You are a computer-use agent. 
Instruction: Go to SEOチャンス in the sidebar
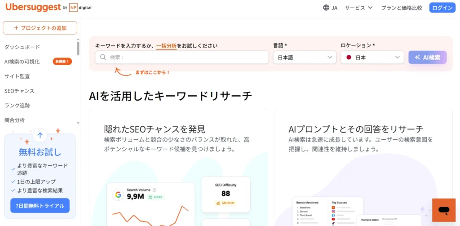[19, 91]
